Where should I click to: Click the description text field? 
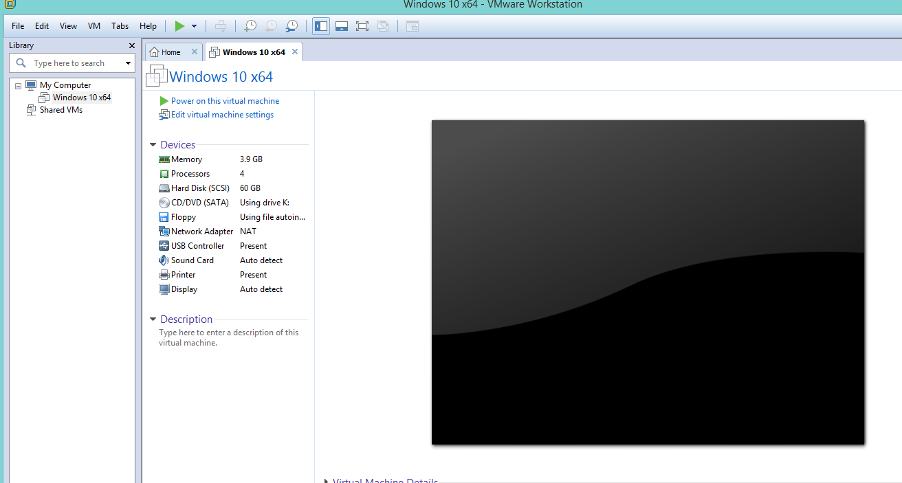[229, 337]
